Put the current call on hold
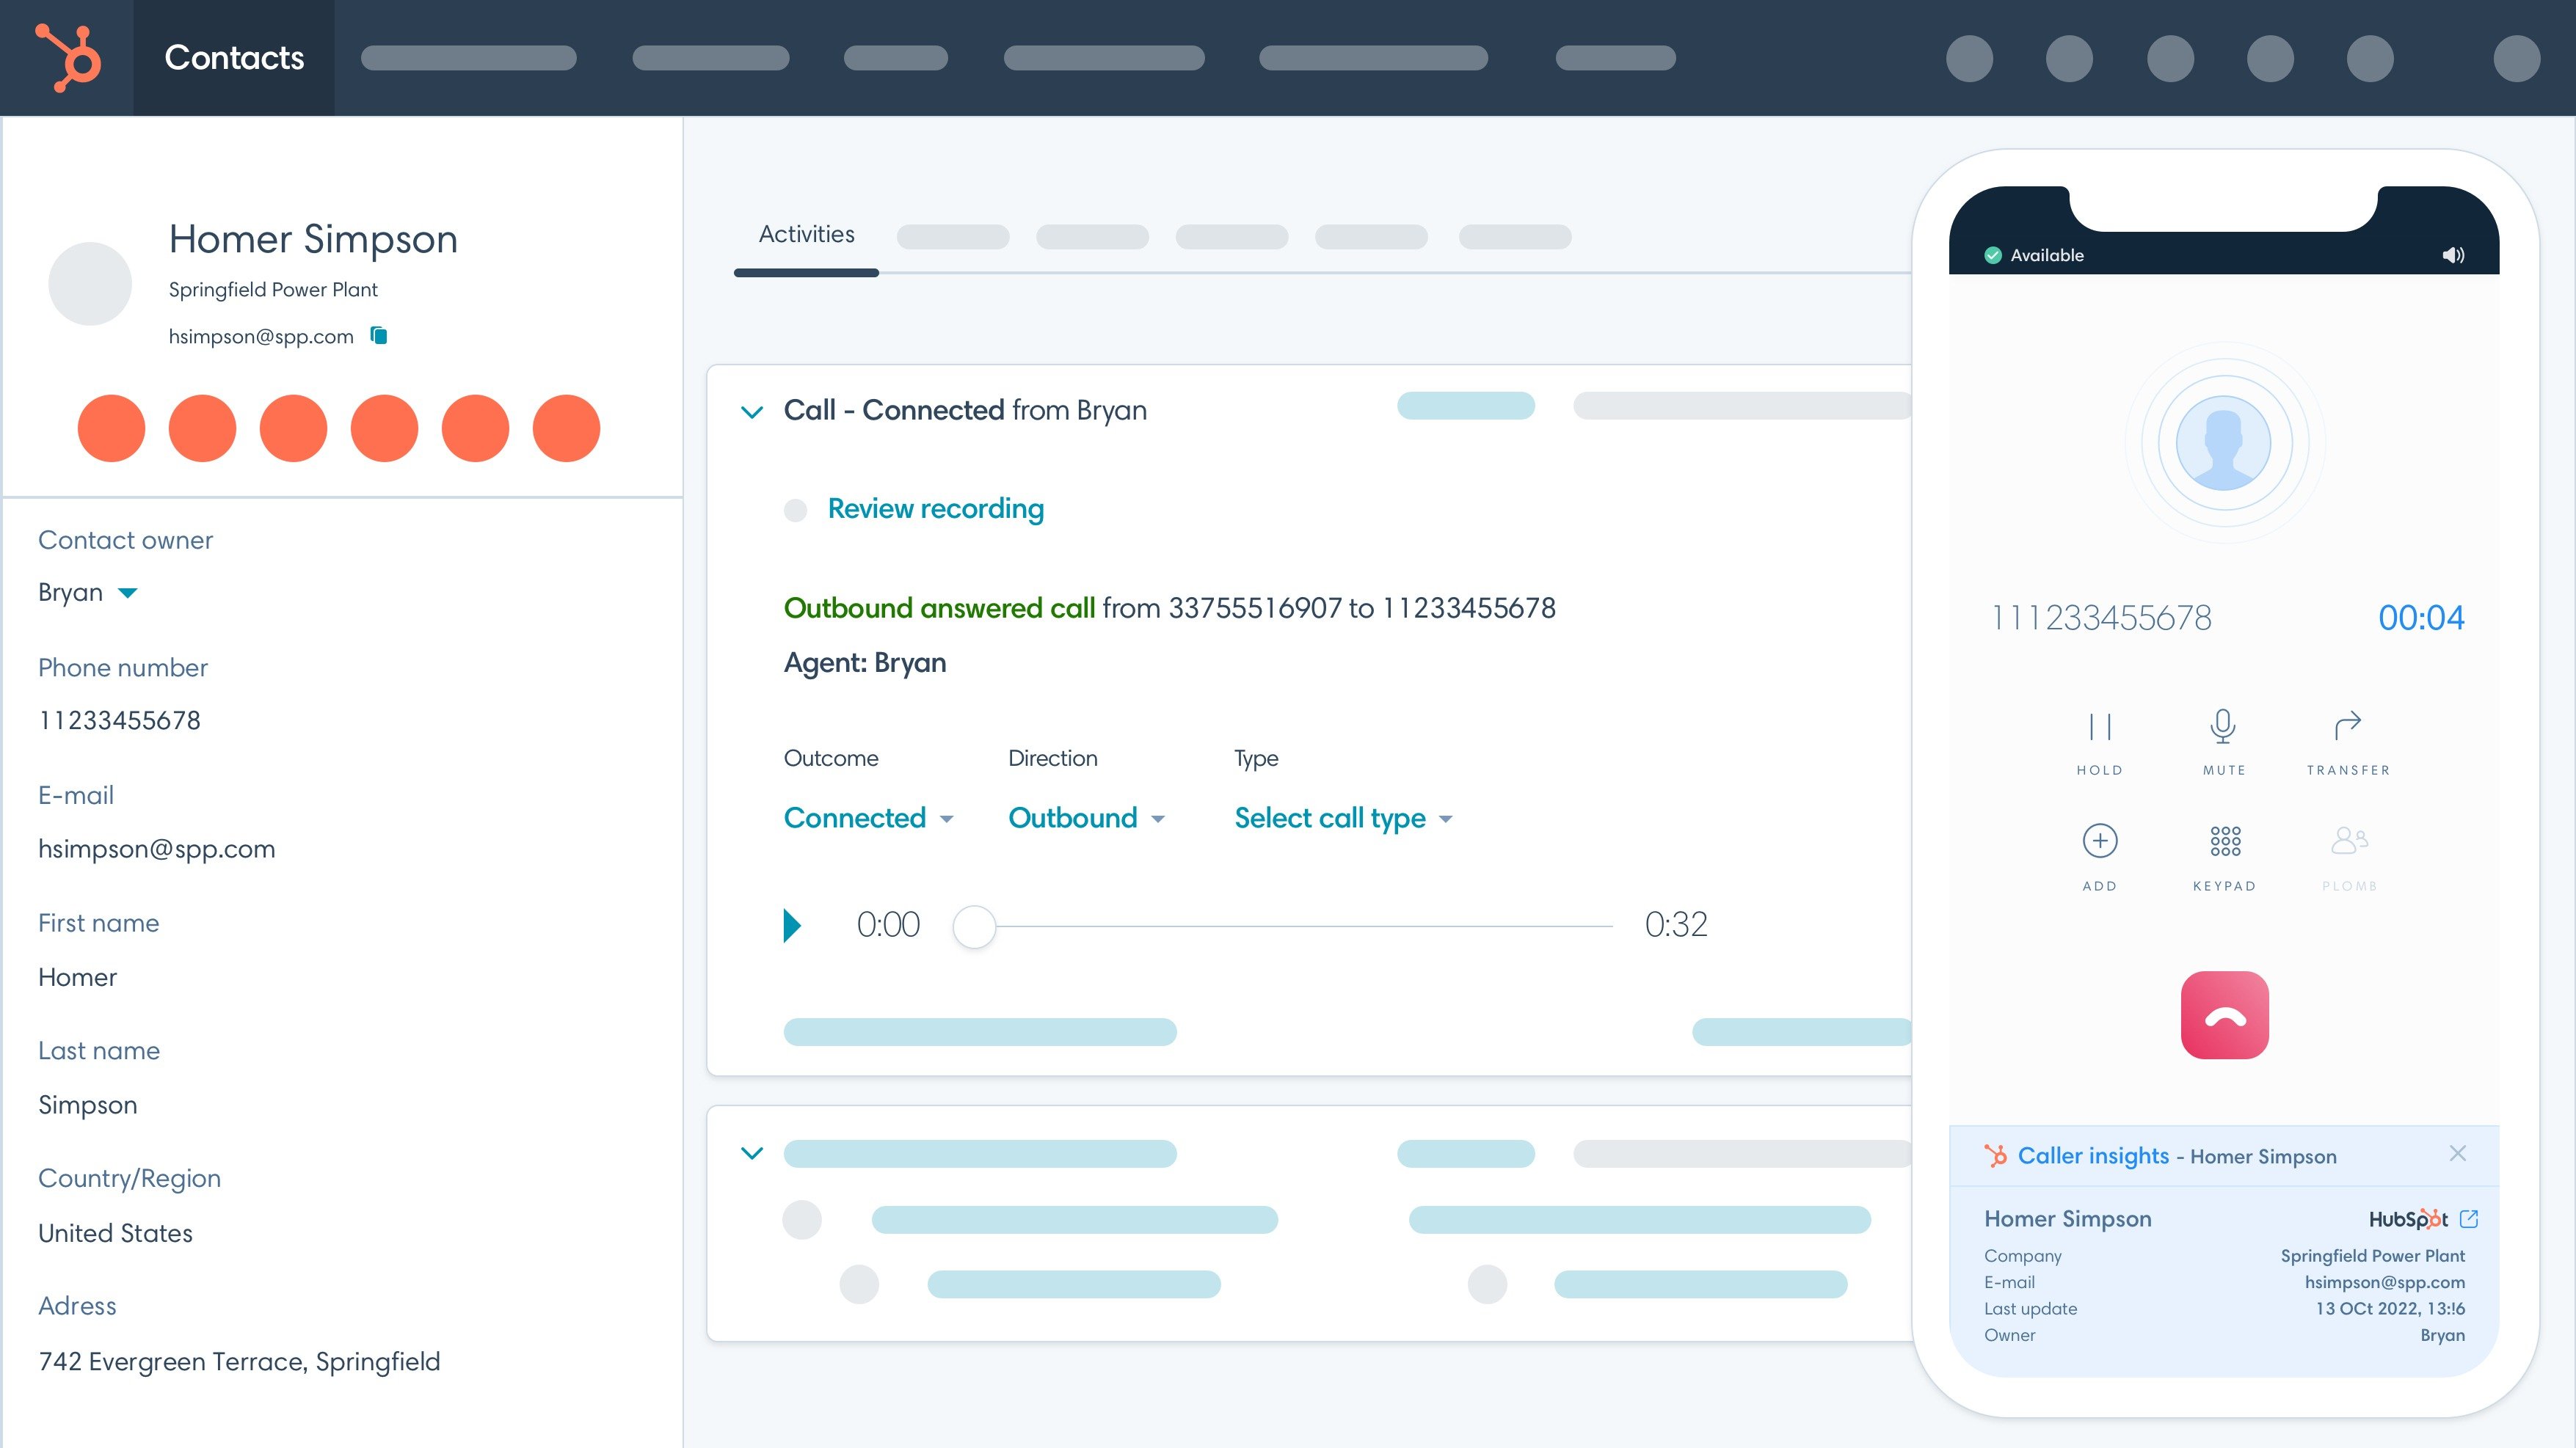 [2100, 739]
